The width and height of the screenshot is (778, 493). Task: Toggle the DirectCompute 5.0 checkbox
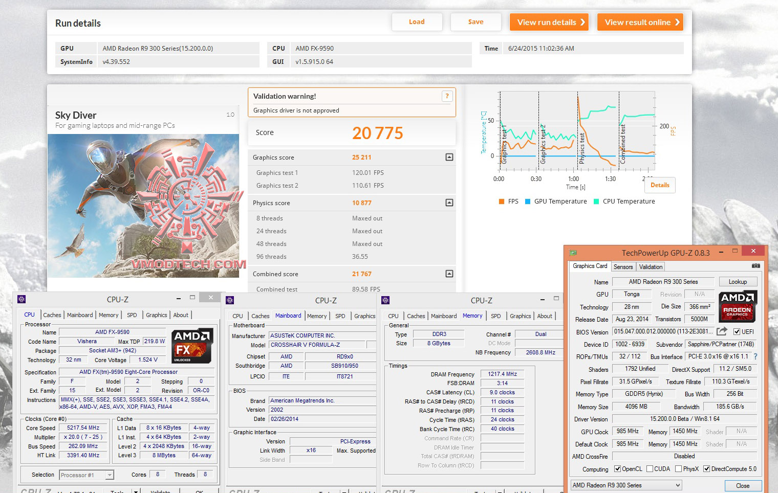(x=706, y=468)
